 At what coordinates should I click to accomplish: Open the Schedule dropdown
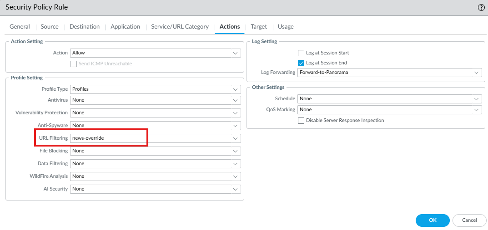pyautogui.click(x=389, y=99)
